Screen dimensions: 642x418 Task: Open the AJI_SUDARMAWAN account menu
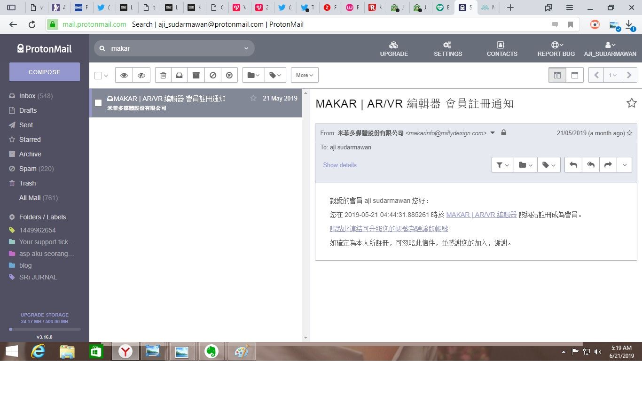coord(610,48)
